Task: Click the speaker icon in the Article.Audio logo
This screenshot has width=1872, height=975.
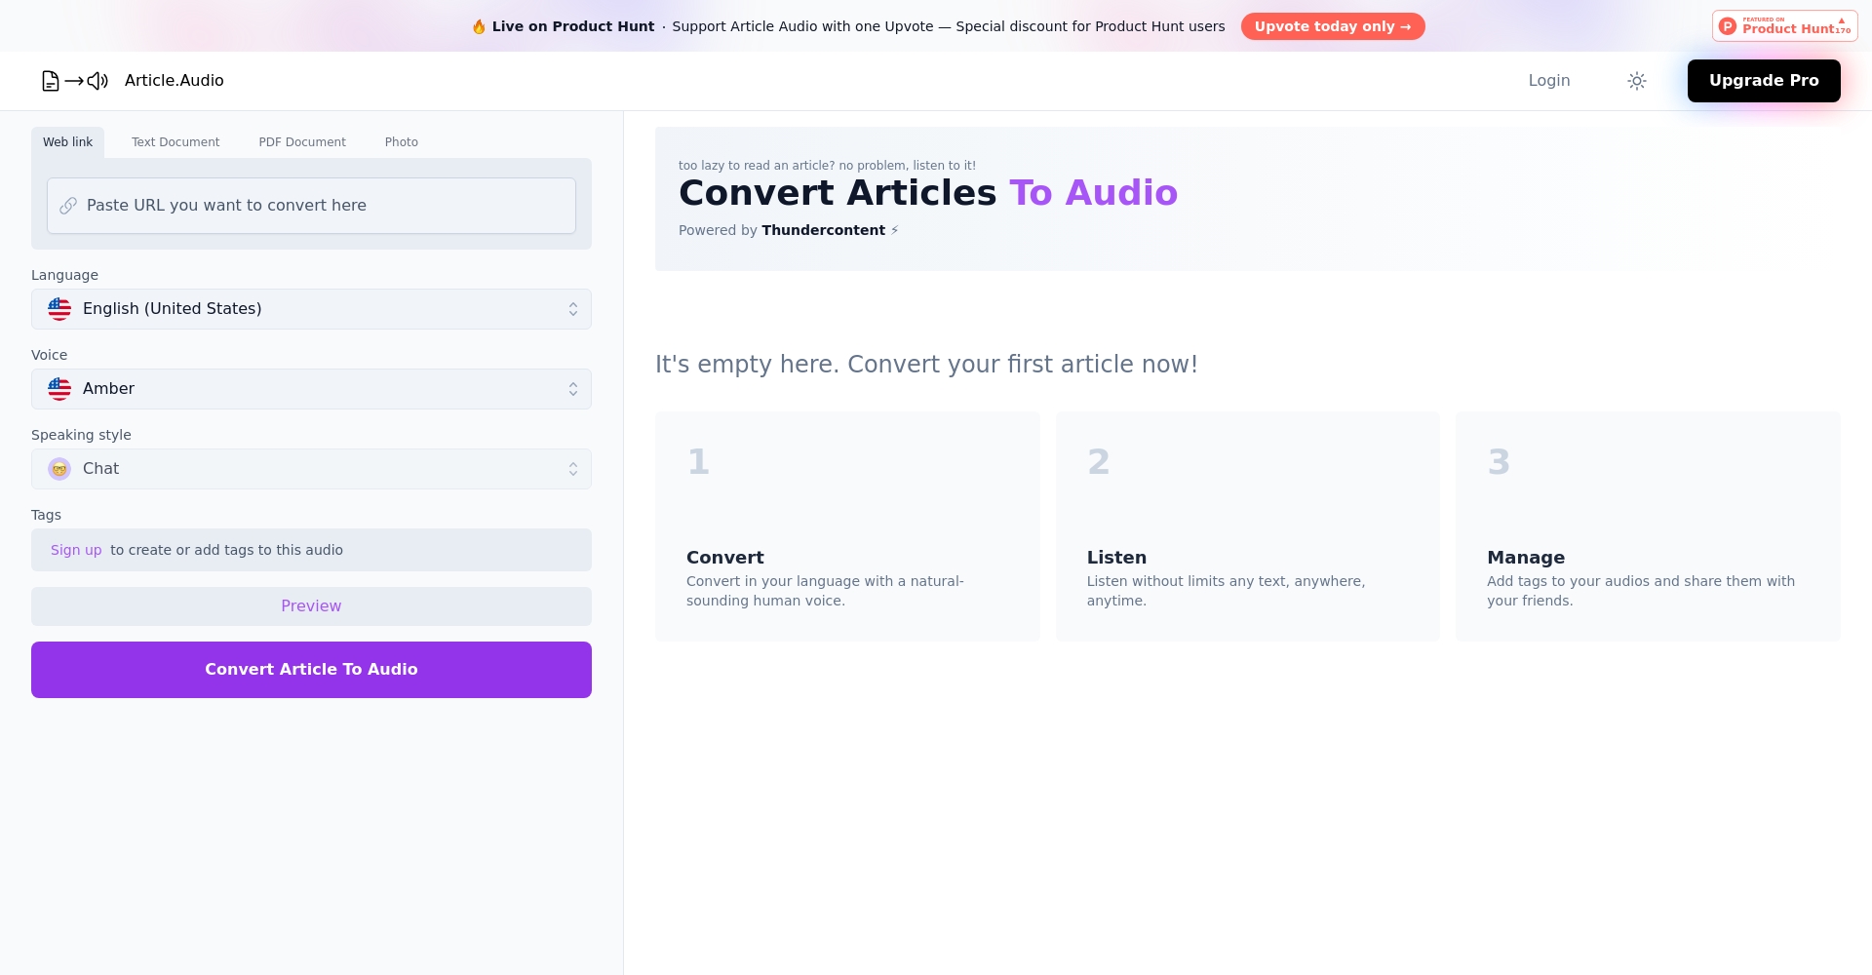Action: tap(97, 81)
